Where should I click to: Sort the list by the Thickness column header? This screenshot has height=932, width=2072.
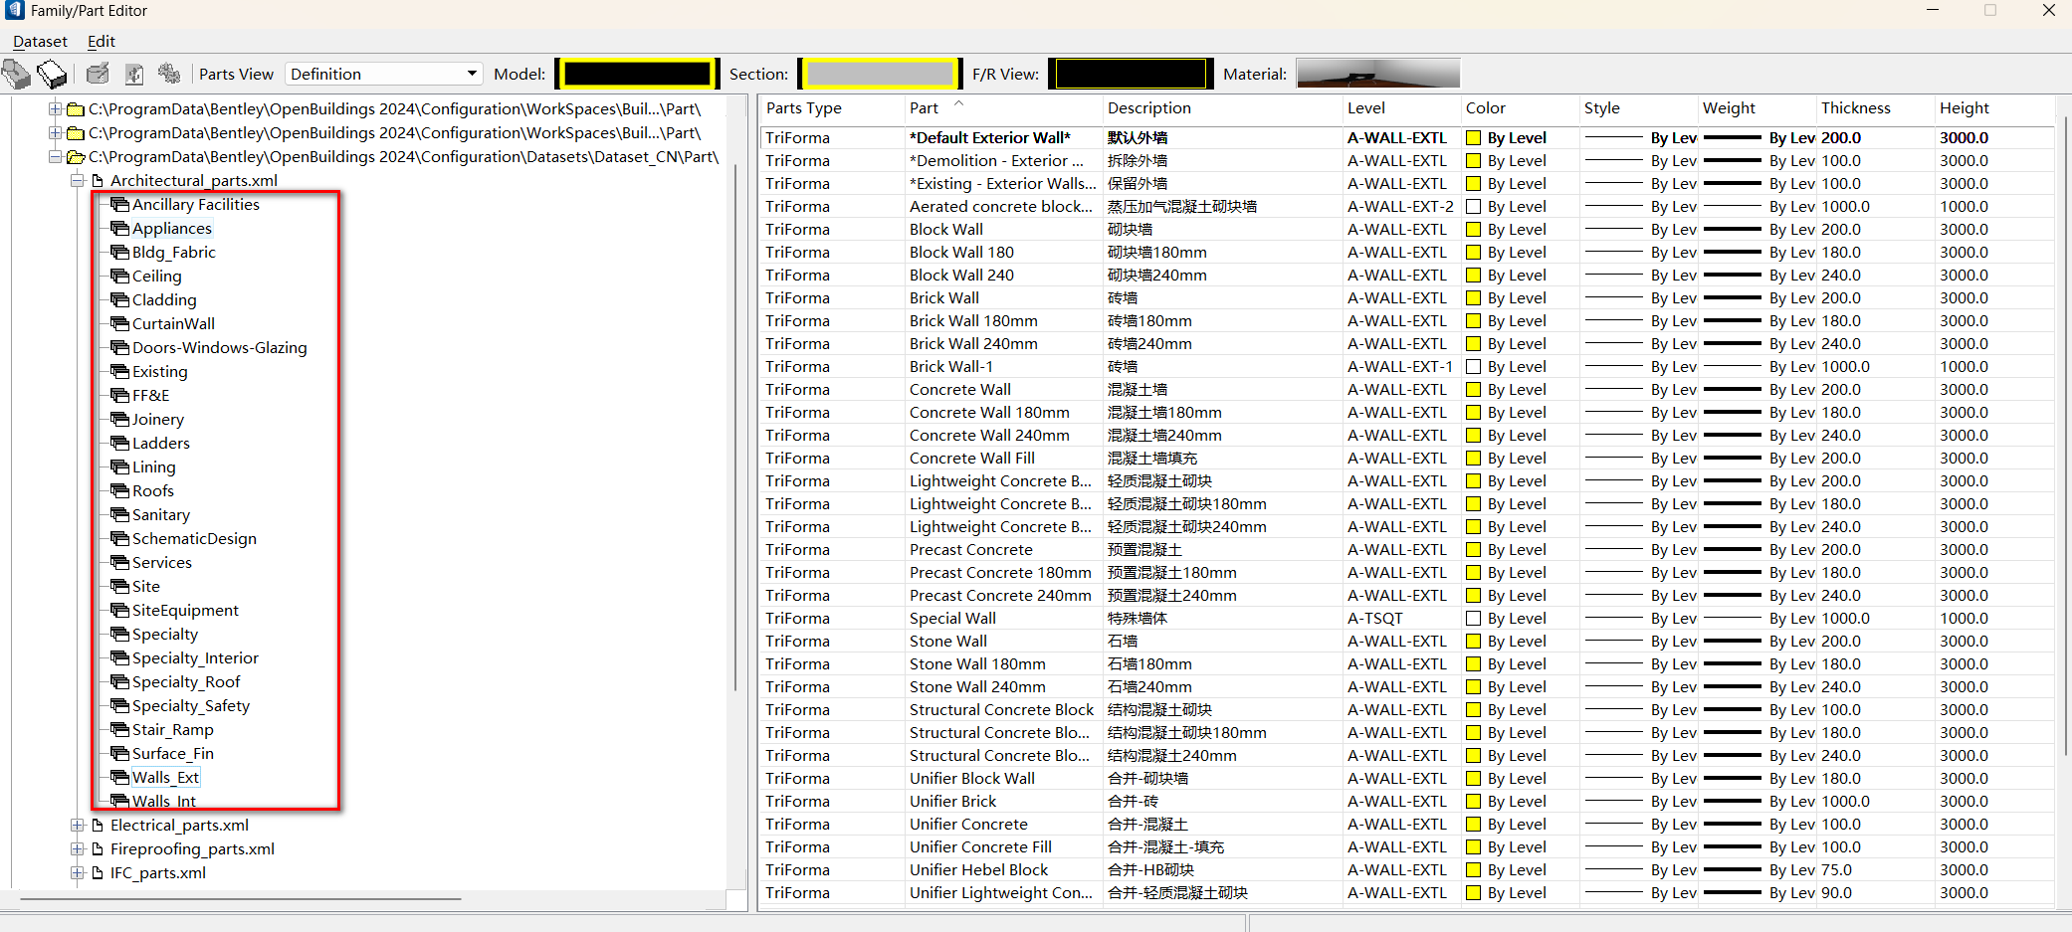tap(1855, 107)
